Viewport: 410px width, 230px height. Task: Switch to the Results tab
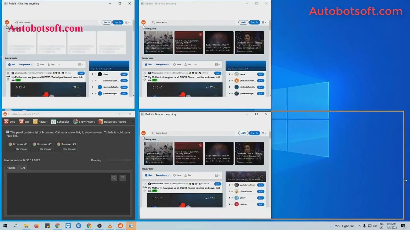[11, 168]
